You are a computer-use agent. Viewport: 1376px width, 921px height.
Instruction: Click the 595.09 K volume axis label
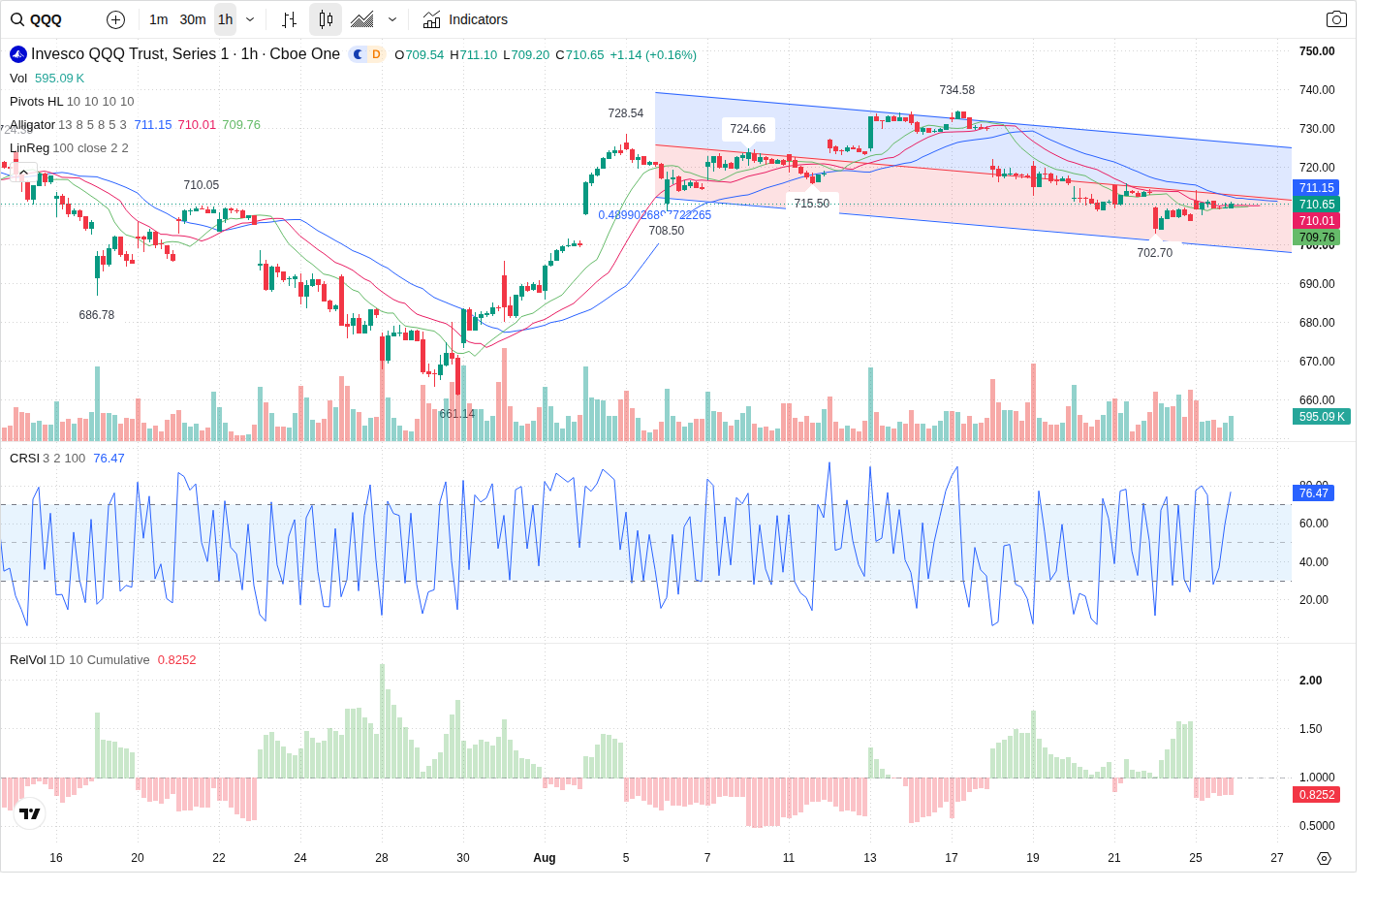(x=1322, y=417)
